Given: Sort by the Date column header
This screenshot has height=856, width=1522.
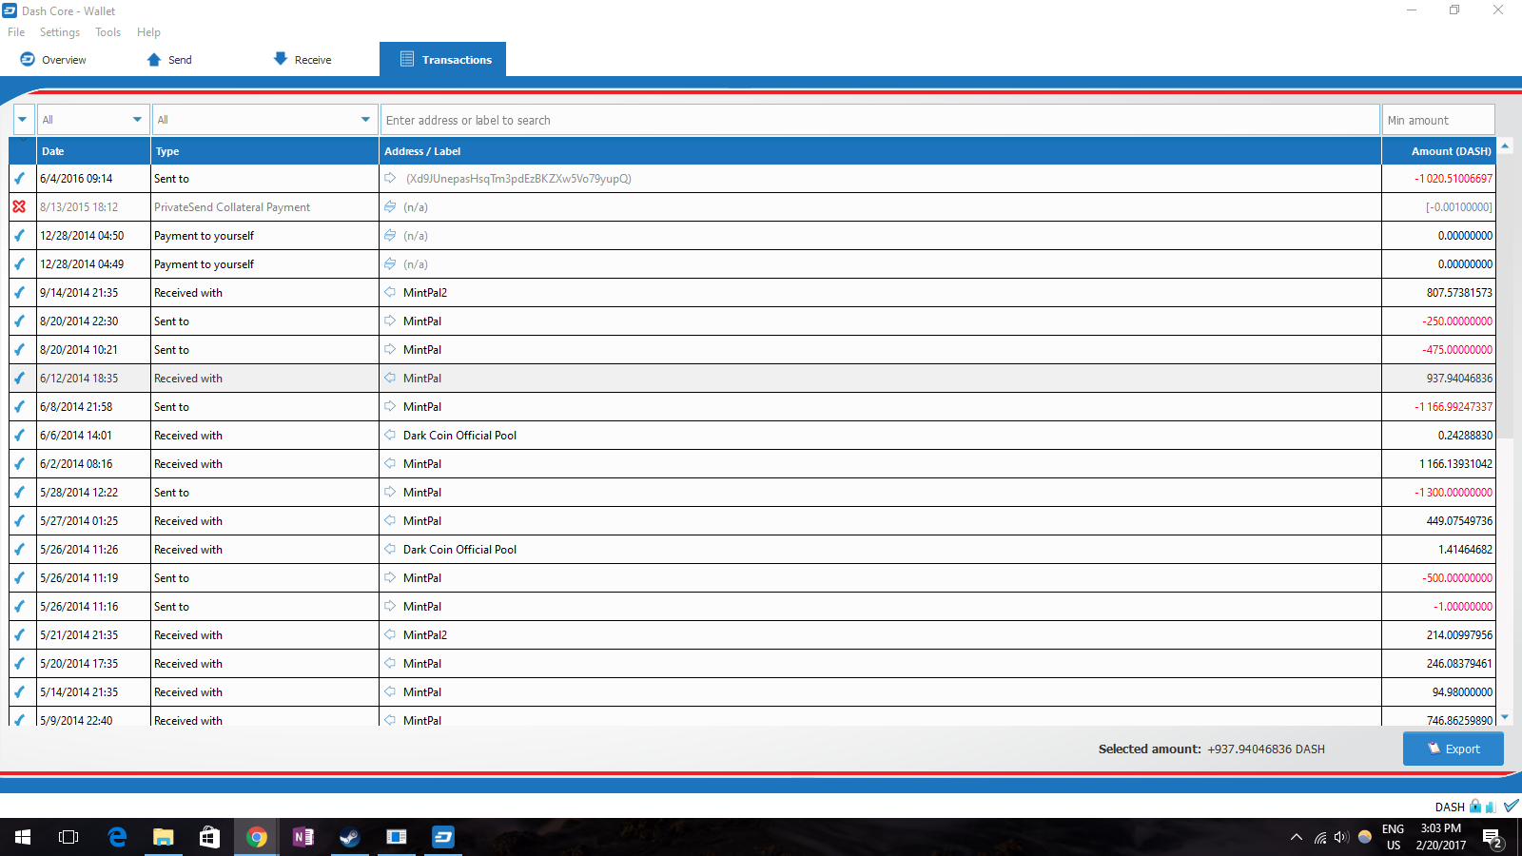Looking at the screenshot, I should (93, 151).
